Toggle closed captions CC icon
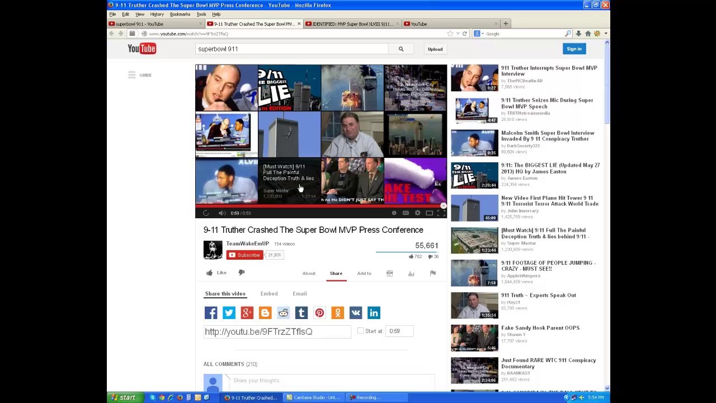 [406, 213]
